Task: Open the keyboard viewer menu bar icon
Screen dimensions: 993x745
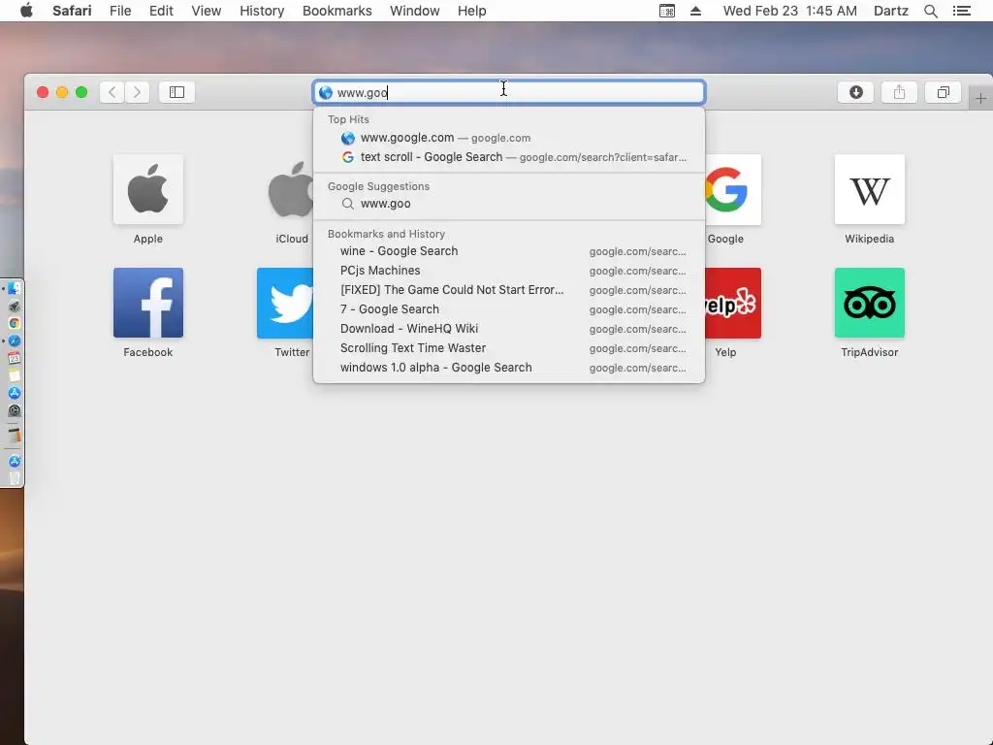Action: pyautogui.click(x=667, y=11)
